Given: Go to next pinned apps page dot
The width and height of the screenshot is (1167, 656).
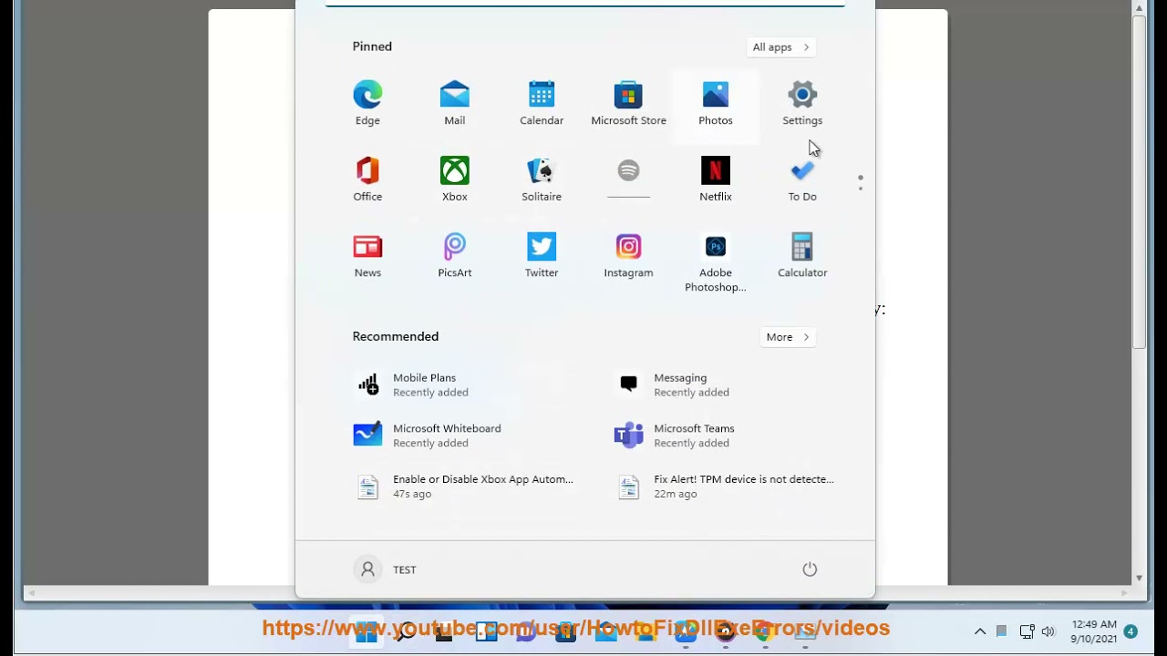Looking at the screenshot, I should point(861,189).
